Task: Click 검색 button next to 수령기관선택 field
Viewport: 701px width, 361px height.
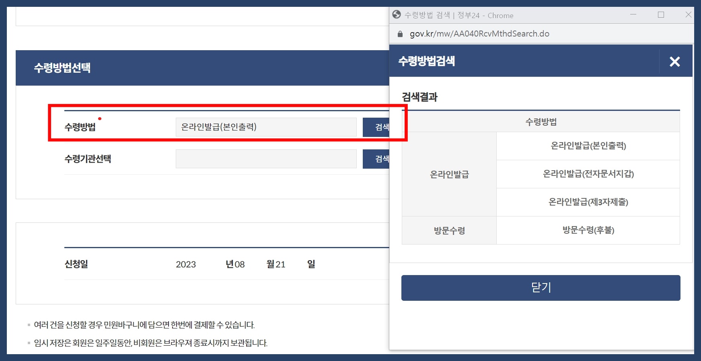Action: (376, 159)
